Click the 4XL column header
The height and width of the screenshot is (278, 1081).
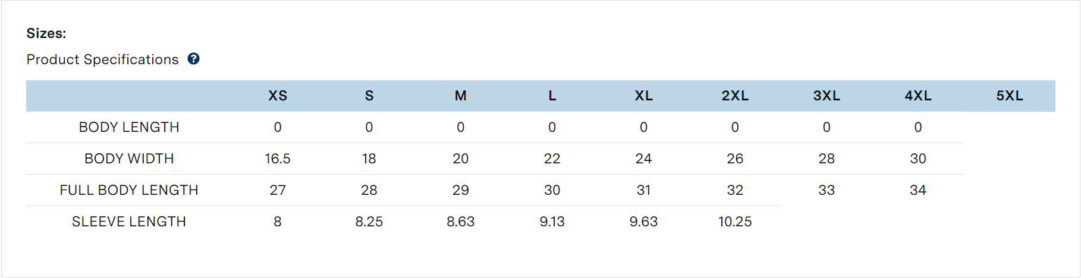pyautogui.click(x=919, y=96)
